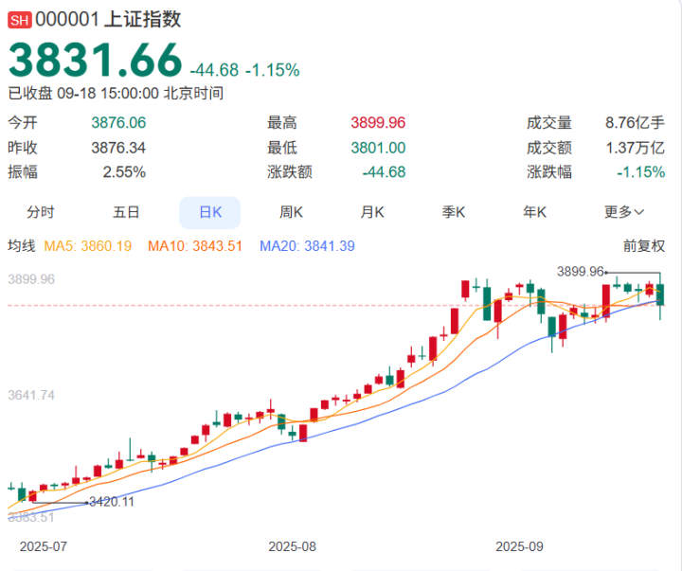The width and height of the screenshot is (682, 571).
Task: Click the 成交量 value 8.76亿手
Action: (635, 123)
